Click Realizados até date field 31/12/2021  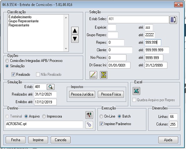click(45, 94)
